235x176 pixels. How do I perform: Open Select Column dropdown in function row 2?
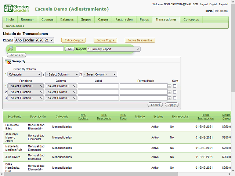[x=61, y=92]
